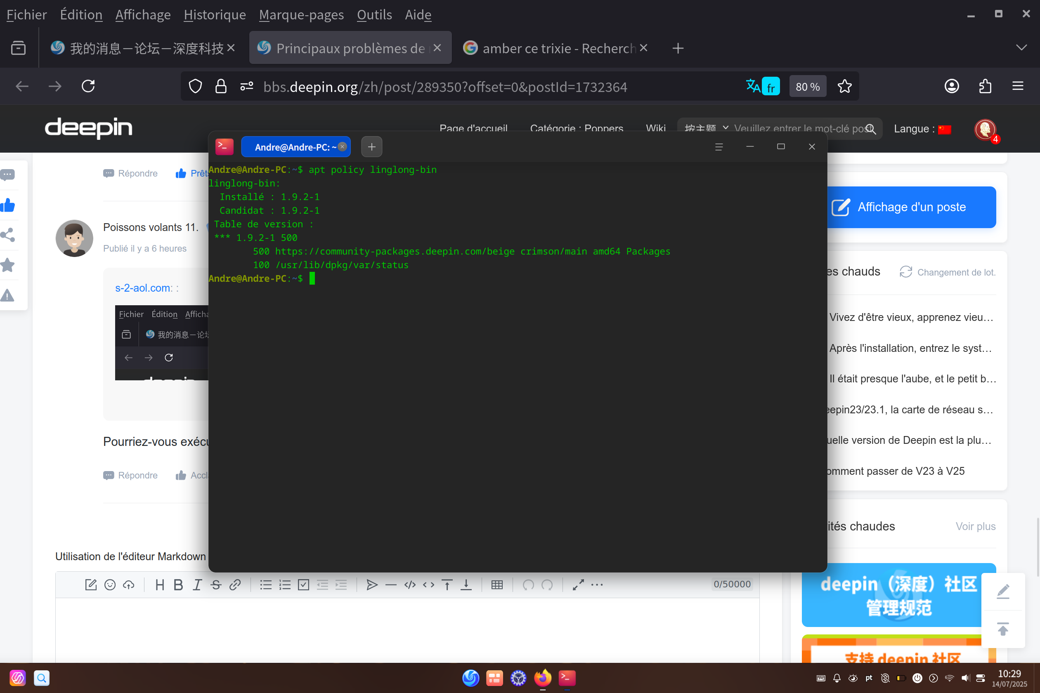Toggle the task list checkbox button in the editor
Screen dimensions: 1040x693
(x=303, y=585)
